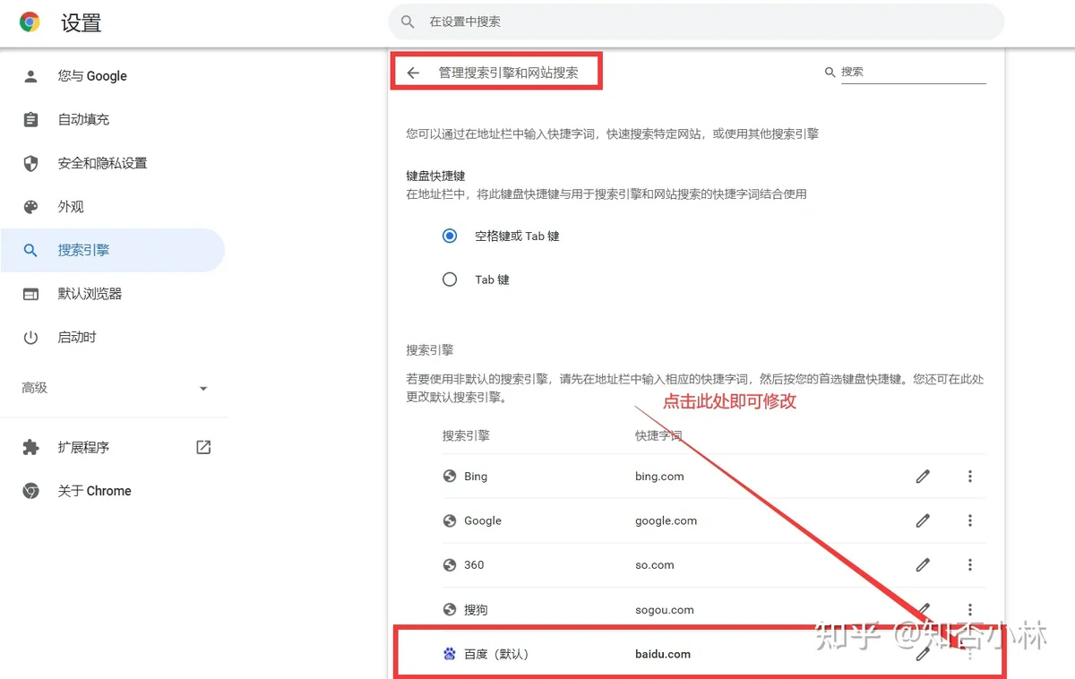
Task: Select 搜索引擎 in the sidebar
Action: (x=113, y=250)
